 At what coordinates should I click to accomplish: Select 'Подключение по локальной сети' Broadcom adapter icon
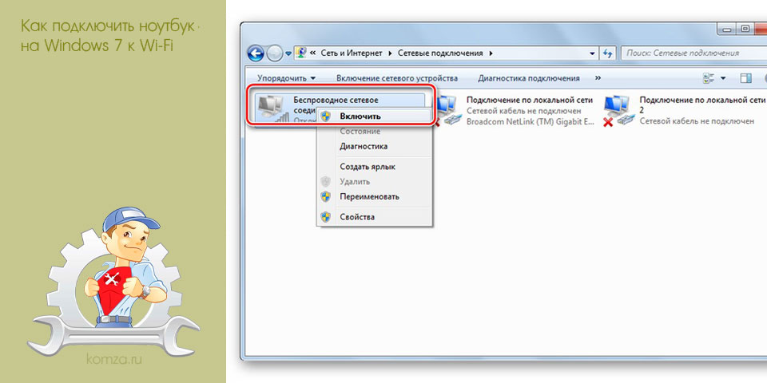pyautogui.click(x=447, y=110)
